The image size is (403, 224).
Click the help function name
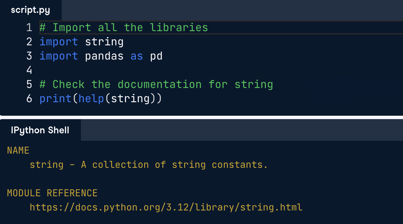[91, 99]
